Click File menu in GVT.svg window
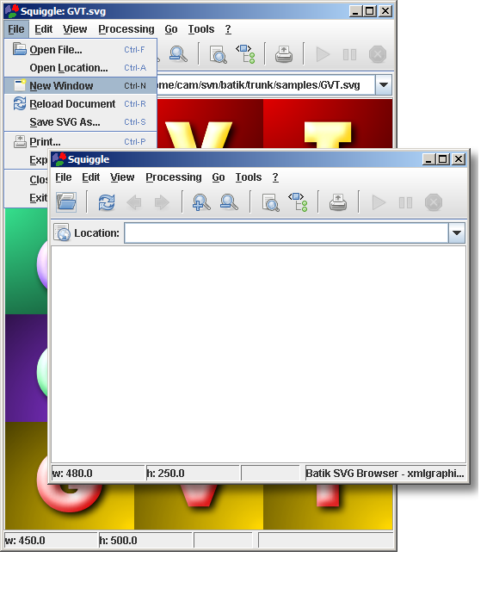The image size is (499, 601). 16,29
